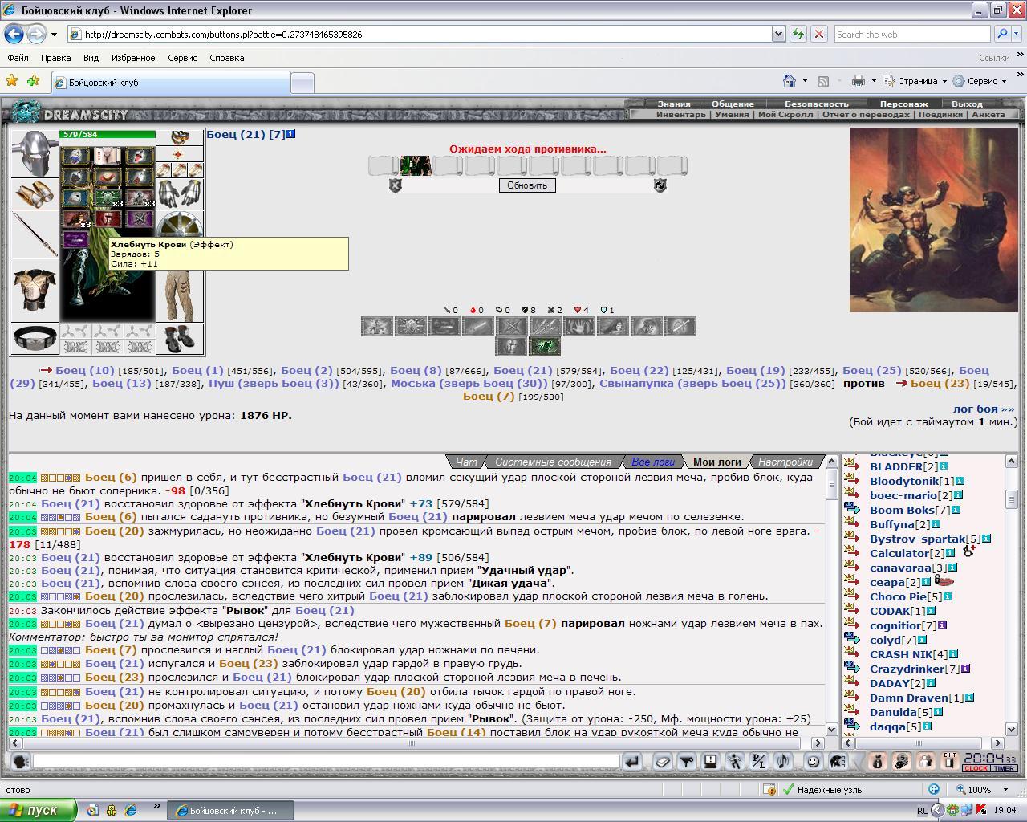Viewport: 1027px width, 822px height.
Task: Switch to the Все логи tab
Action: tap(652, 462)
